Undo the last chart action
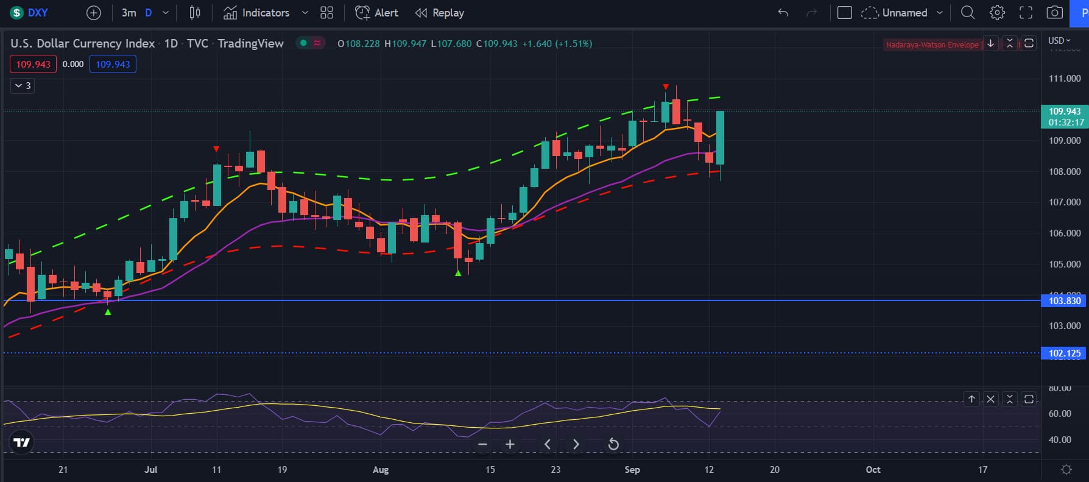The image size is (1089, 482). click(x=783, y=13)
